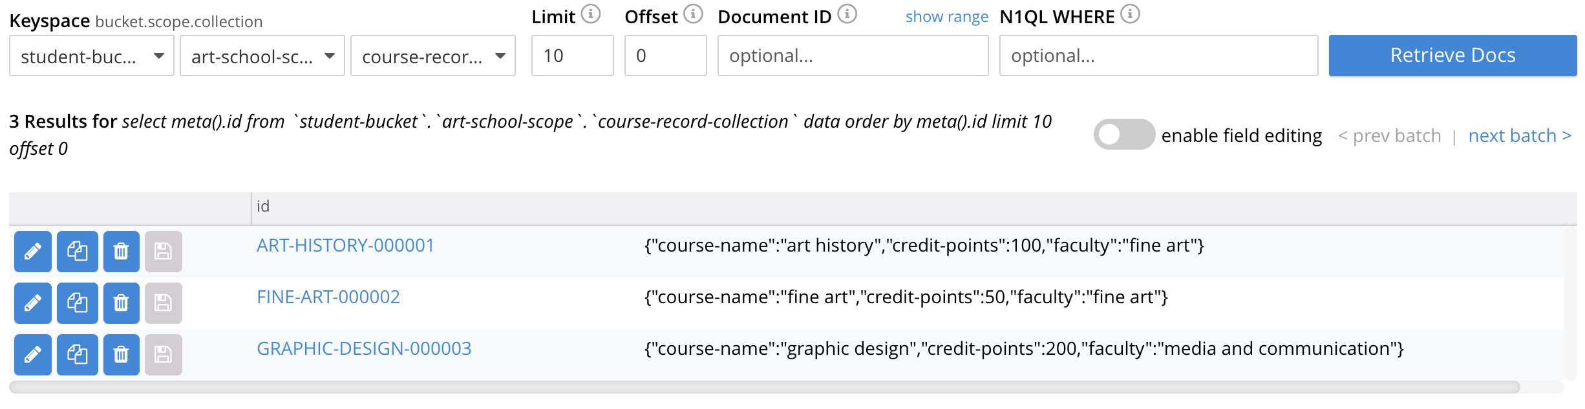The height and width of the screenshot is (409, 1585).
Task: Click the Retrieve Docs button
Action: (x=1452, y=55)
